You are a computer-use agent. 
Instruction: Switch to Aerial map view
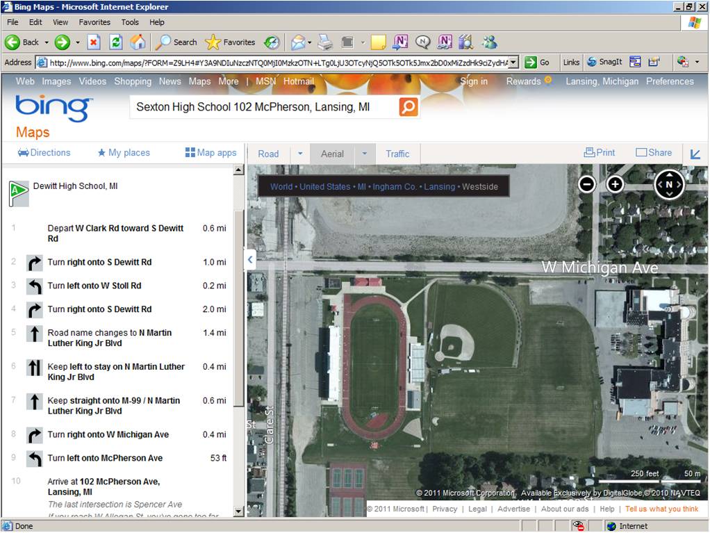(332, 154)
